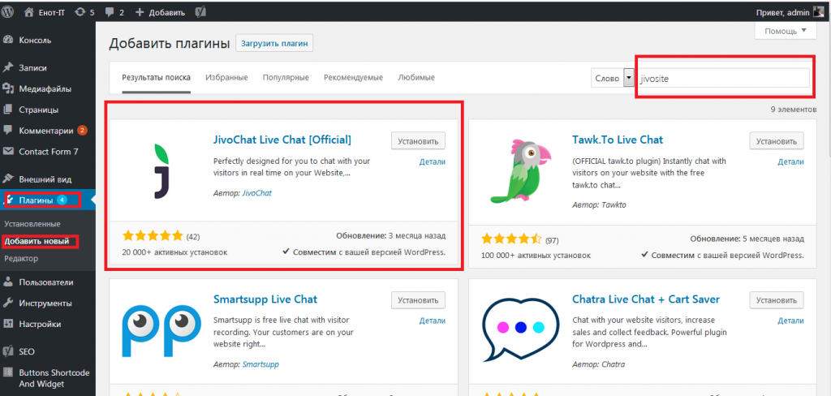Open Детали for JivoChat plugin
This screenshot has height=396, width=831.
coord(433,162)
